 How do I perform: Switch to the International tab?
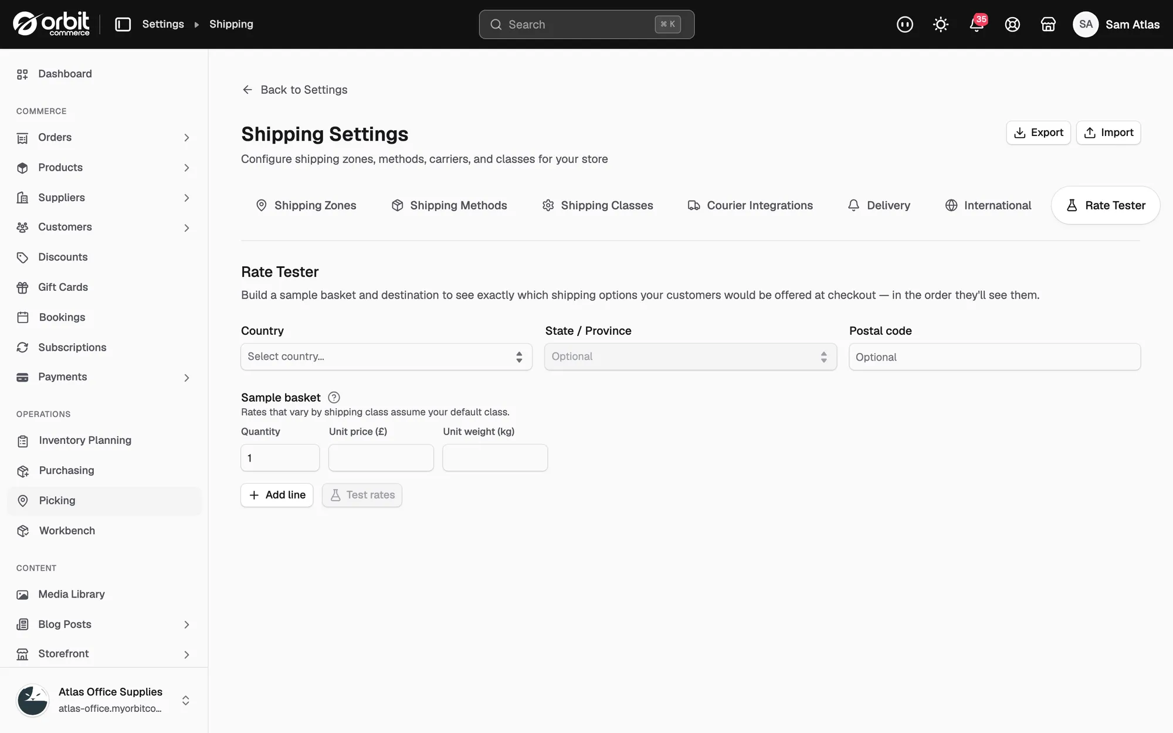[988, 205]
